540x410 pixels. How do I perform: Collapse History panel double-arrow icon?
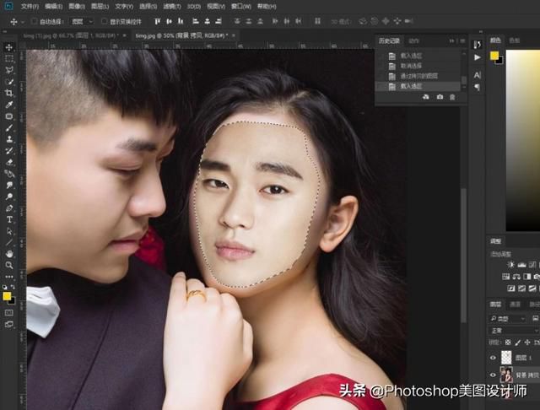tap(452, 41)
